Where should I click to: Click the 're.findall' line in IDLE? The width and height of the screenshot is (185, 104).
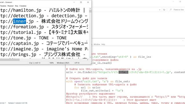click(x=125, y=72)
